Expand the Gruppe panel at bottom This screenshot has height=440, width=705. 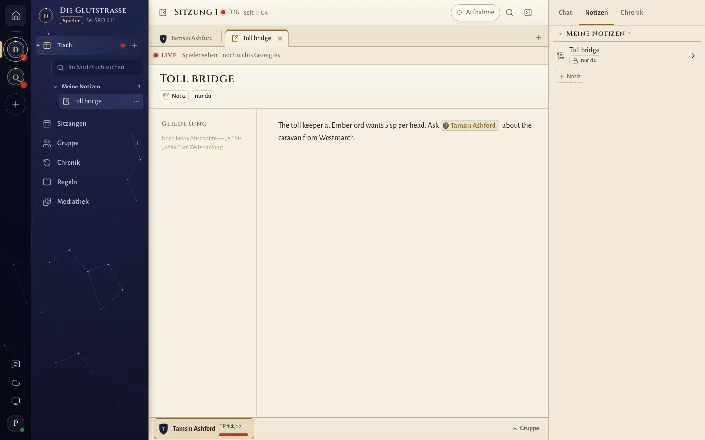click(x=525, y=428)
